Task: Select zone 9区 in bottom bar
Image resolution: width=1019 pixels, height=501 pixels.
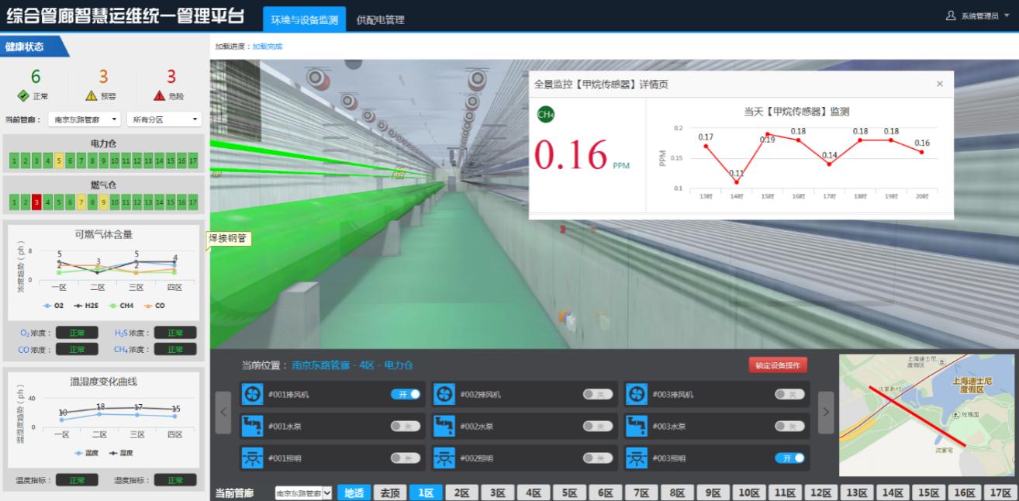Action: (x=713, y=493)
